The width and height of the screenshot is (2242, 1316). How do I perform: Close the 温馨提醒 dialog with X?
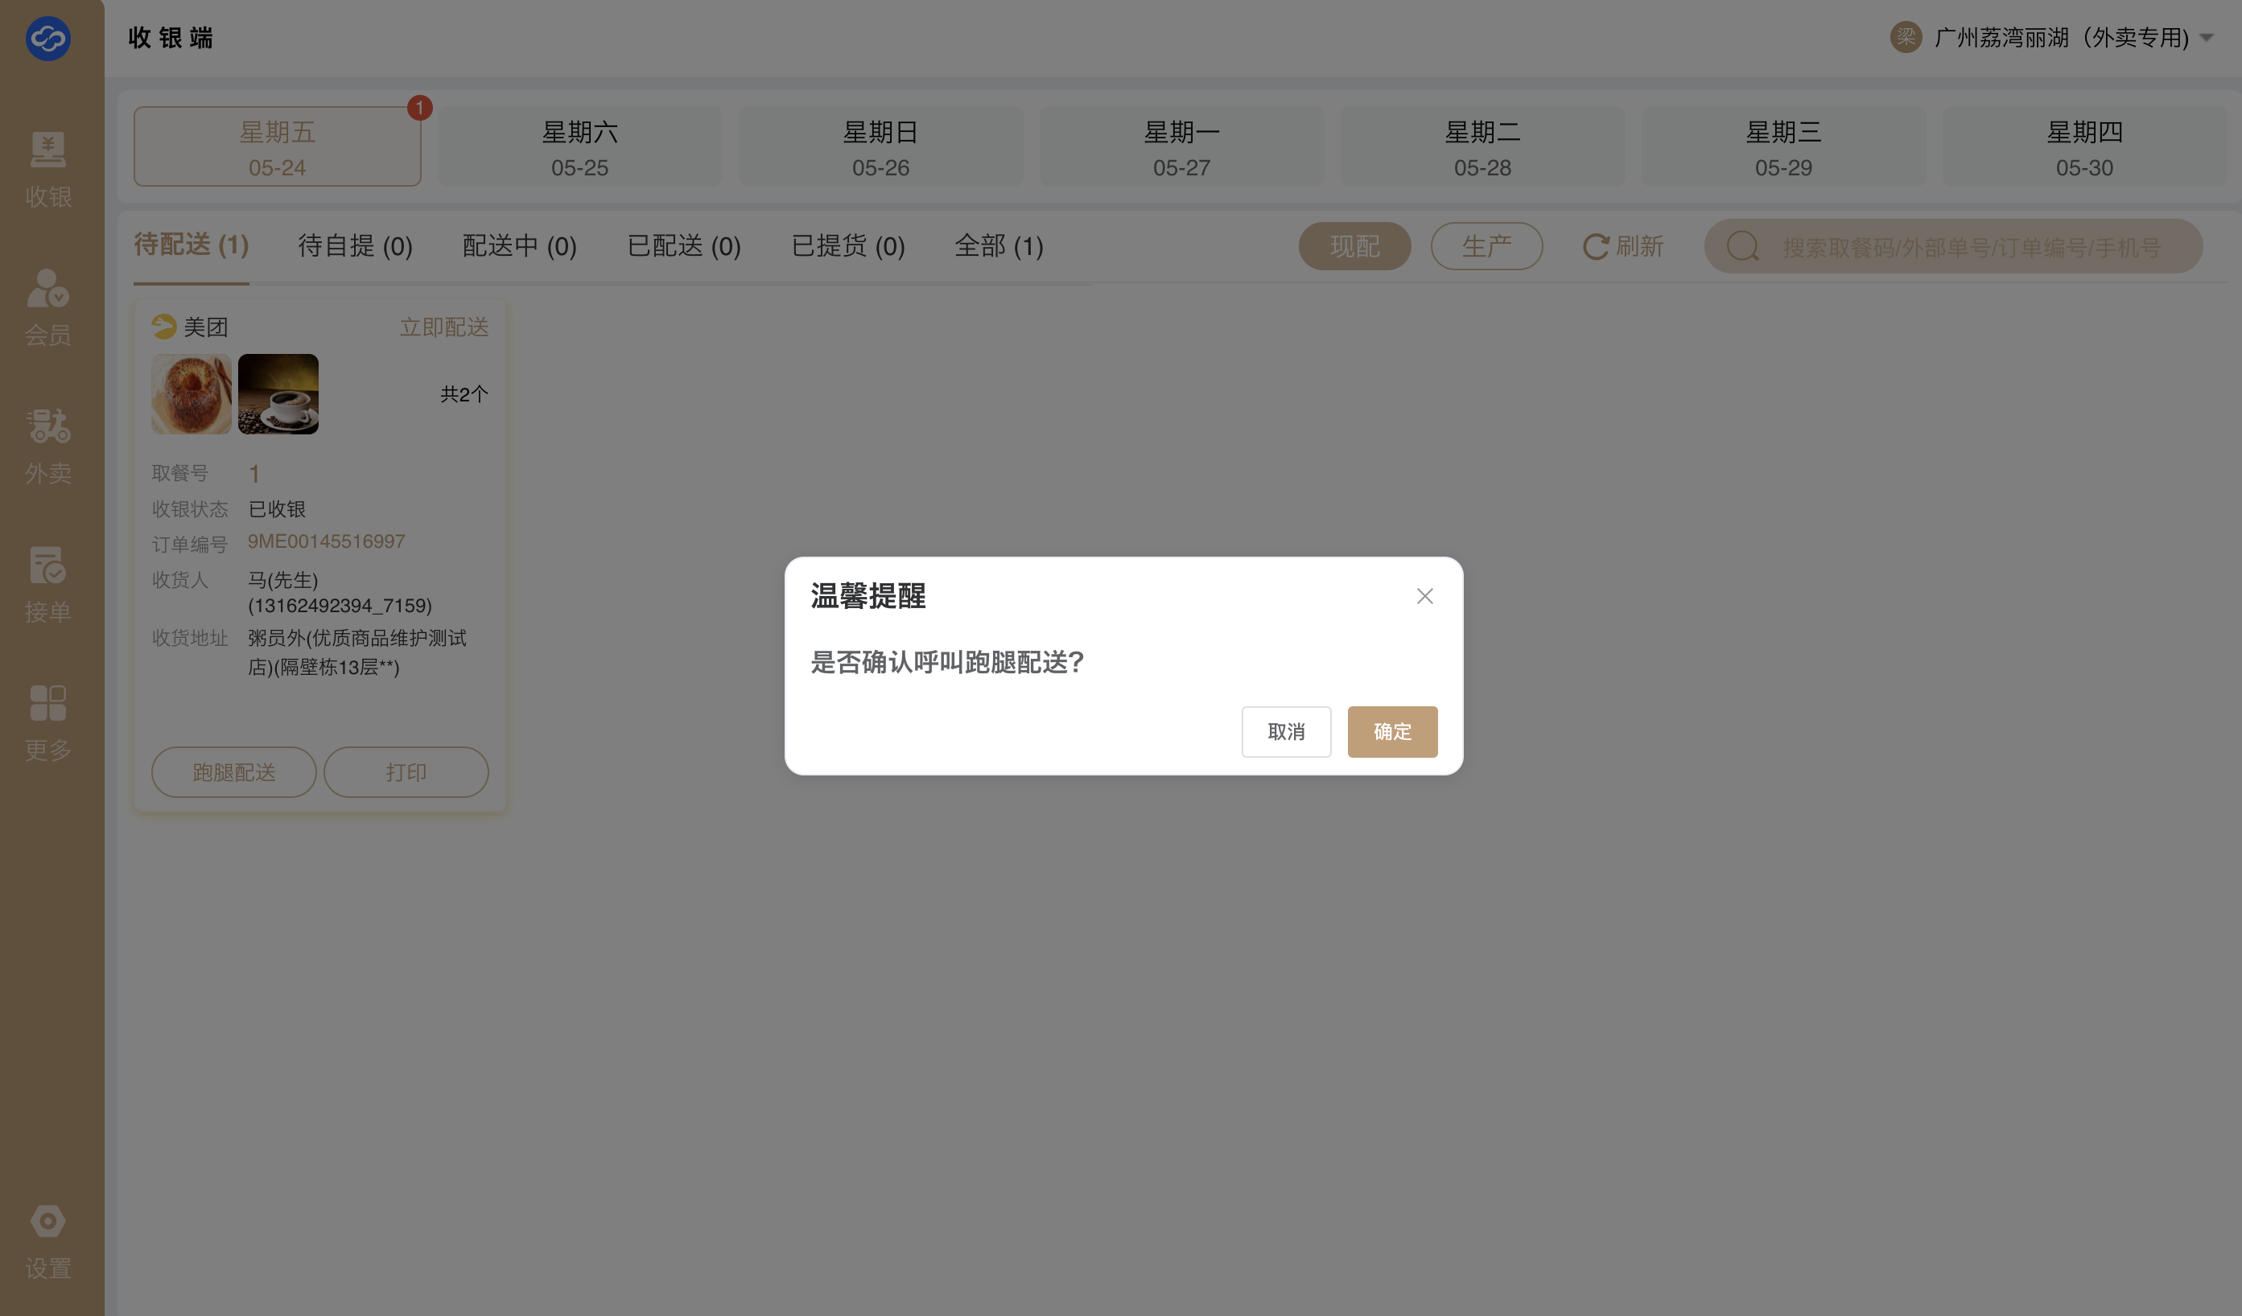click(1424, 596)
